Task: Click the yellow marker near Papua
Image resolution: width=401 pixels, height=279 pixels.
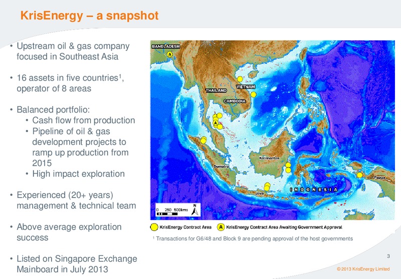Action: pyautogui.click(x=359, y=175)
